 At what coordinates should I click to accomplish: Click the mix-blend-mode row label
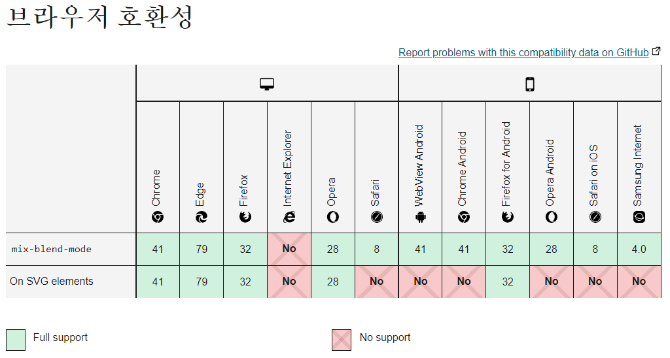[52, 249]
